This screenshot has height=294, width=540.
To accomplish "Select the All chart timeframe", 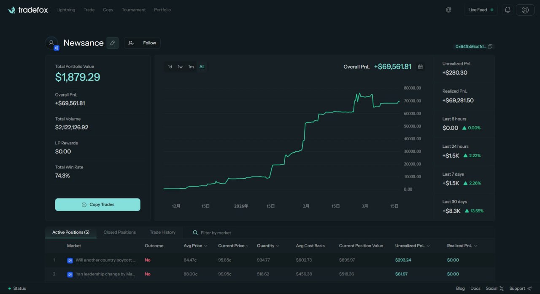I will coord(202,67).
